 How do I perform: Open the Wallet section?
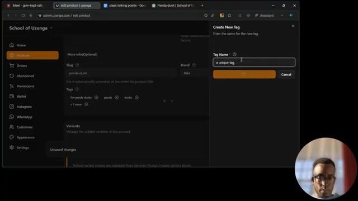[x=21, y=97]
